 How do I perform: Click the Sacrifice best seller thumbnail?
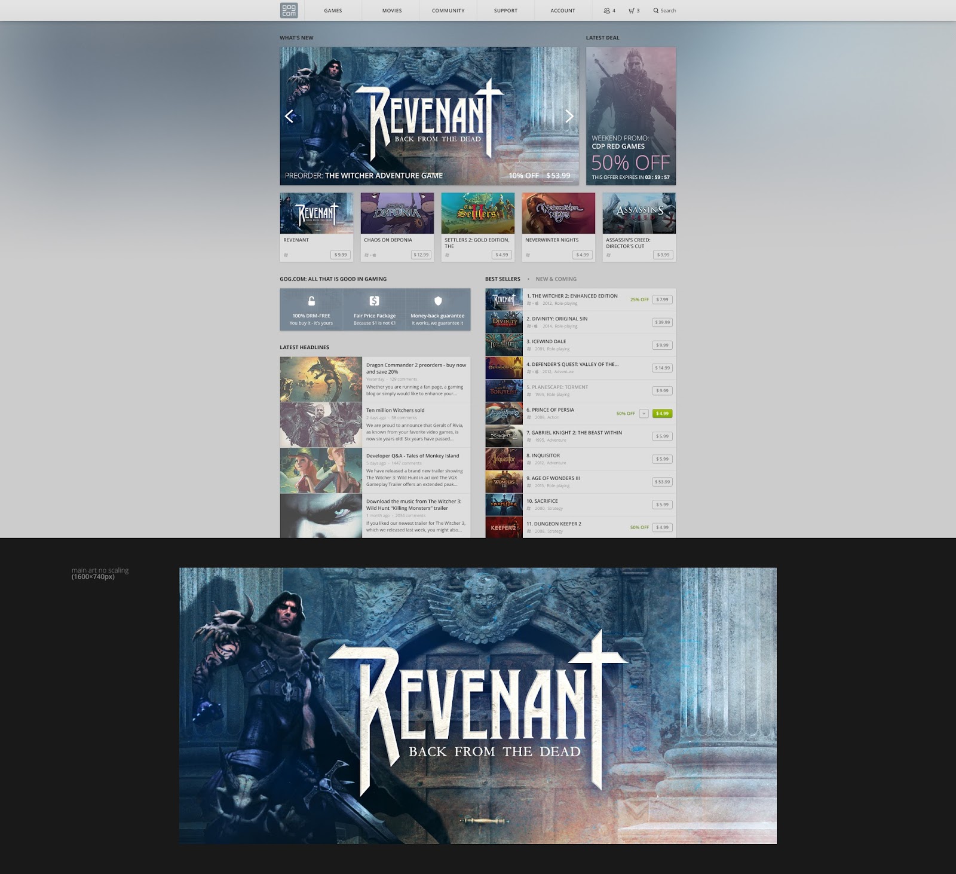(x=504, y=505)
